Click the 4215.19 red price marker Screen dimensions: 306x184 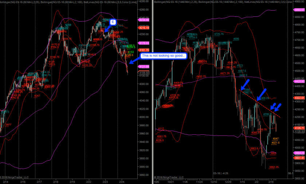(x=144, y=28)
